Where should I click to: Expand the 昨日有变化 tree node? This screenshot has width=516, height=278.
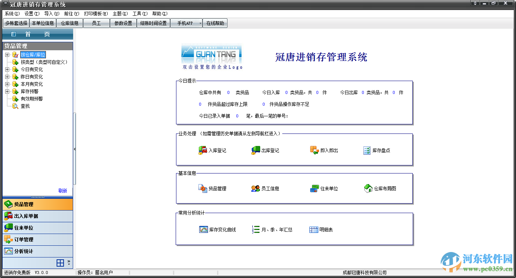(7, 77)
